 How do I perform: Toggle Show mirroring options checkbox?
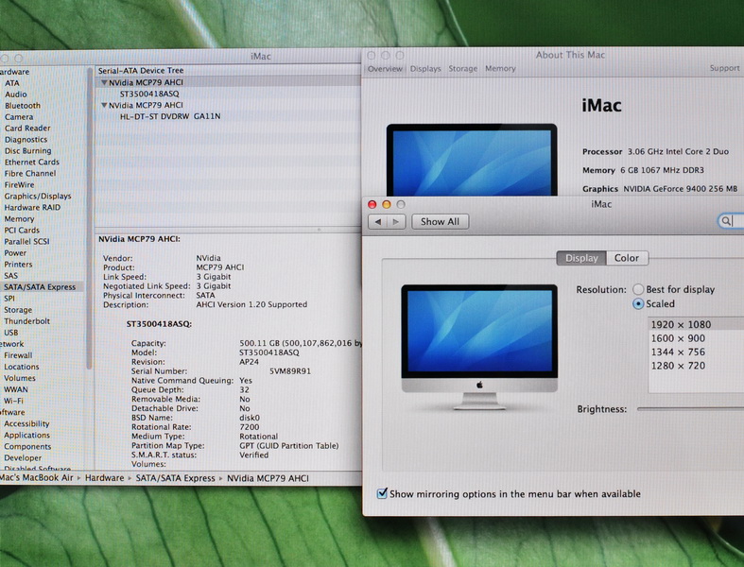click(x=382, y=493)
